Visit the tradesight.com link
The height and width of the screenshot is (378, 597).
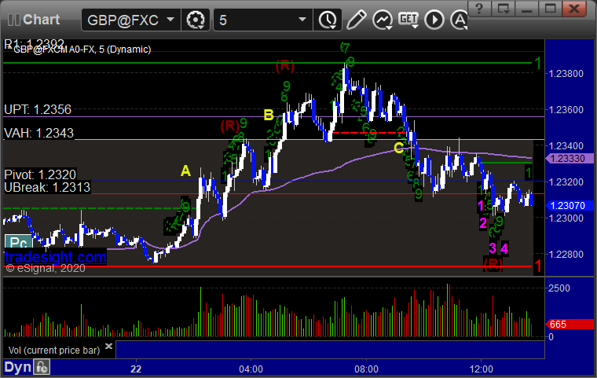pyautogui.click(x=56, y=257)
